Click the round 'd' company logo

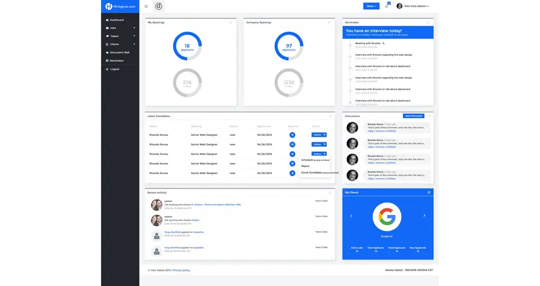(158, 6)
